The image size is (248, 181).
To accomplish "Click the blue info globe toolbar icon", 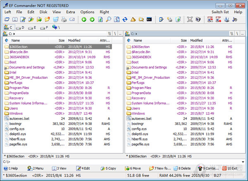I will pyautogui.click(x=227, y=19).
